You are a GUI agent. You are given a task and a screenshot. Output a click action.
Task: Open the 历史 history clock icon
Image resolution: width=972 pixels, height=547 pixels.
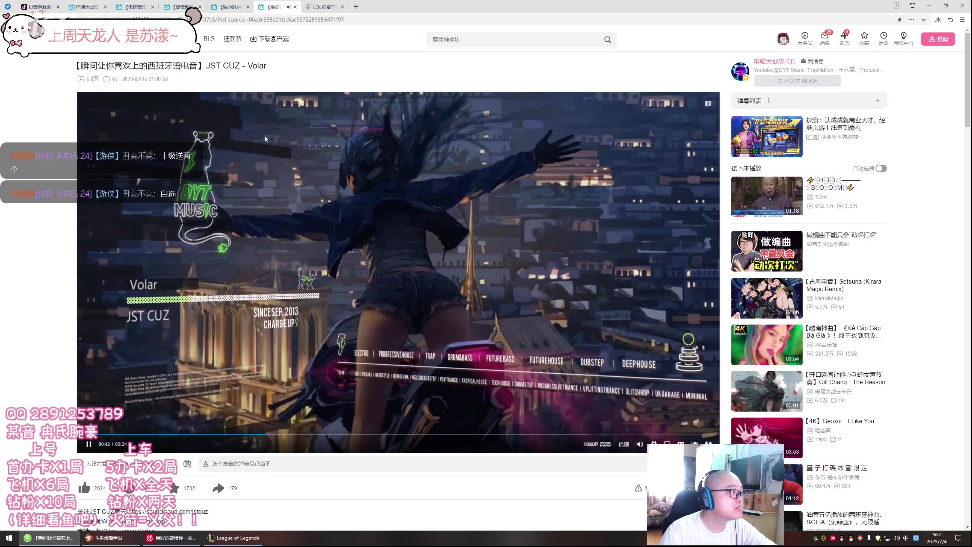[x=884, y=38]
